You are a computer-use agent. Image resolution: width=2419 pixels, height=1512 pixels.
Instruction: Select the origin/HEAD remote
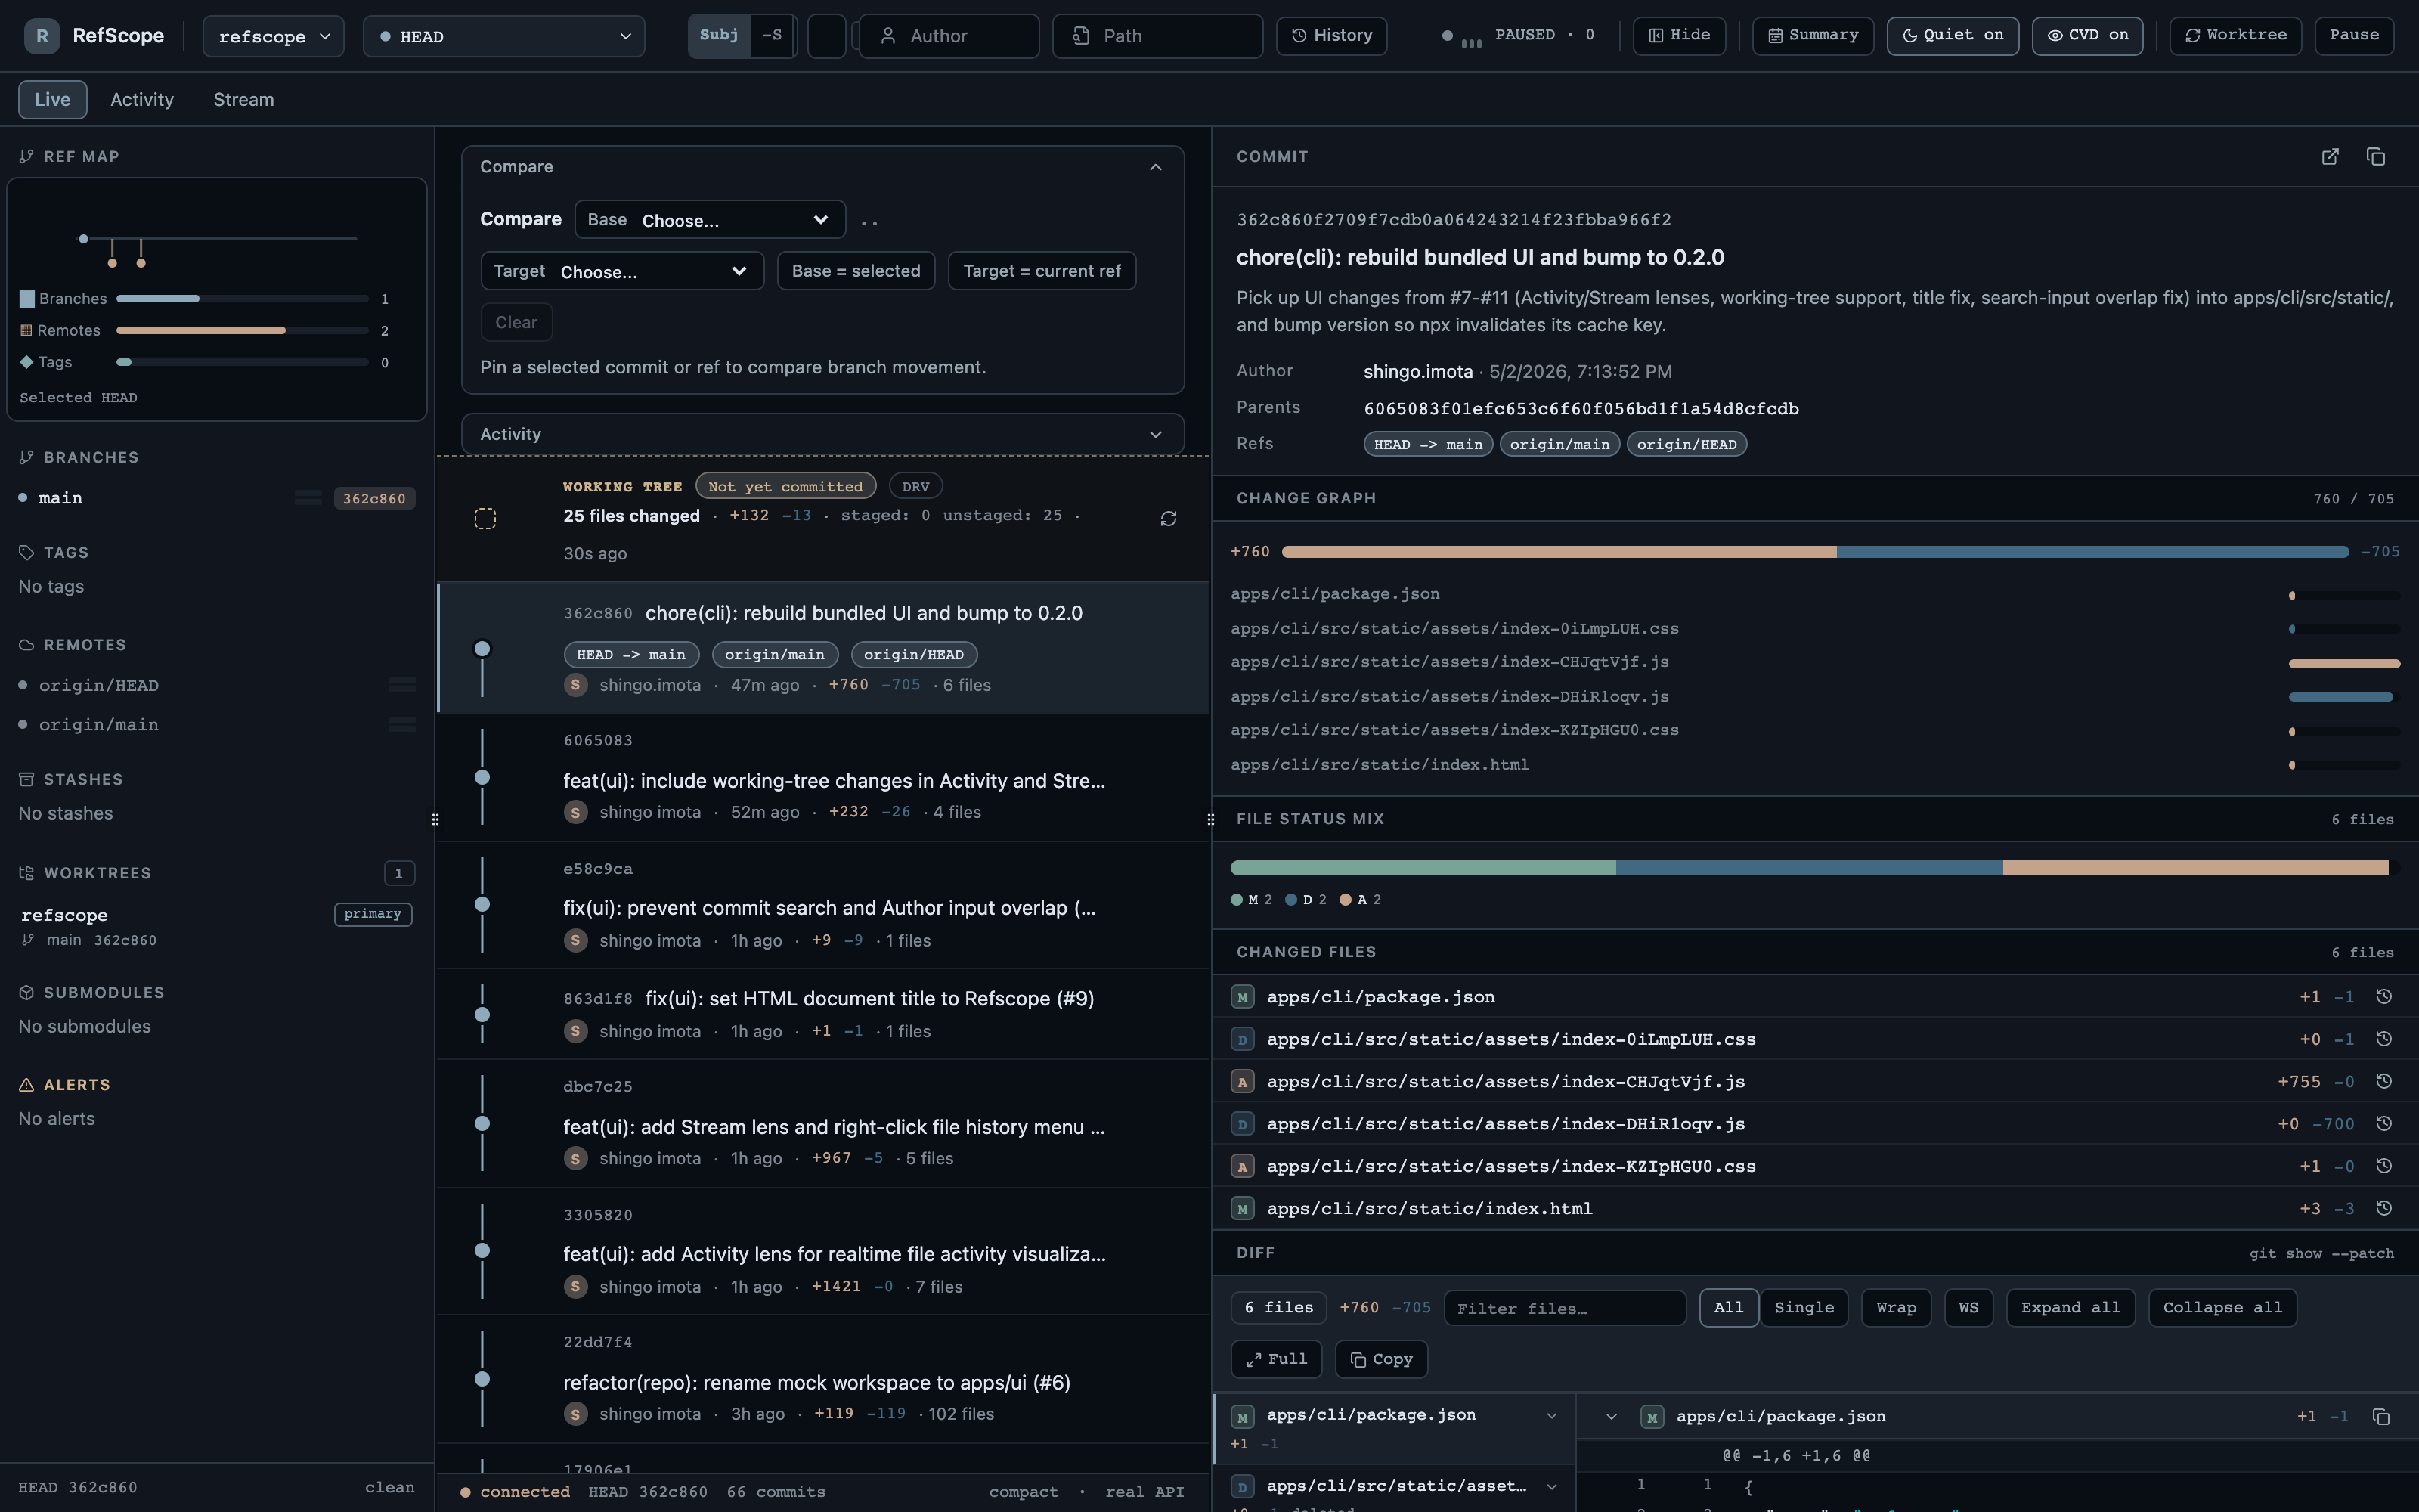tap(216, 685)
